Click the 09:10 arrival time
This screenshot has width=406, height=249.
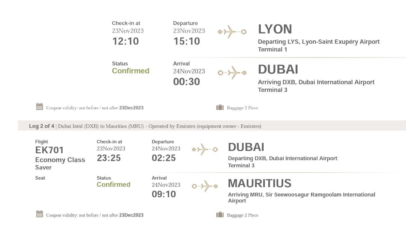(x=164, y=194)
